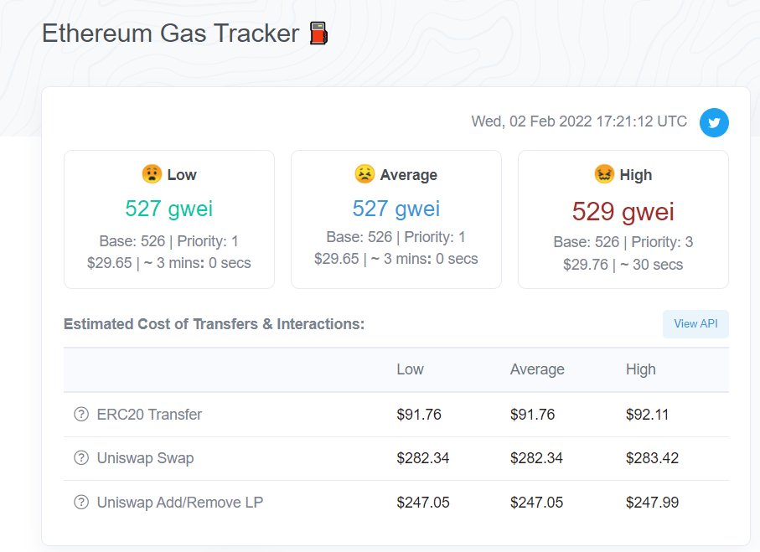This screenshot has width=760, height=552.
Task: Click the High column header
Action: tap(640, 369)
